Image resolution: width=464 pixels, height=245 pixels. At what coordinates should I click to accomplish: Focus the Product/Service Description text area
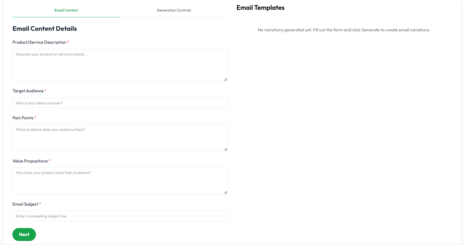[120, 65]
